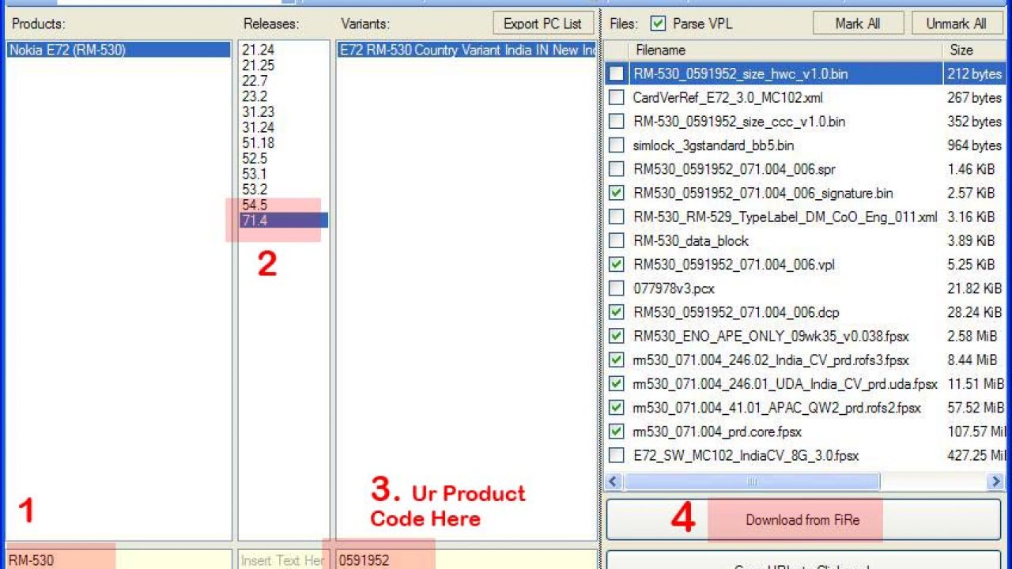Select E72 RM-530 Country Variant India
Viewport: 1012px width, 569px height.
click(x=467, y=50)
